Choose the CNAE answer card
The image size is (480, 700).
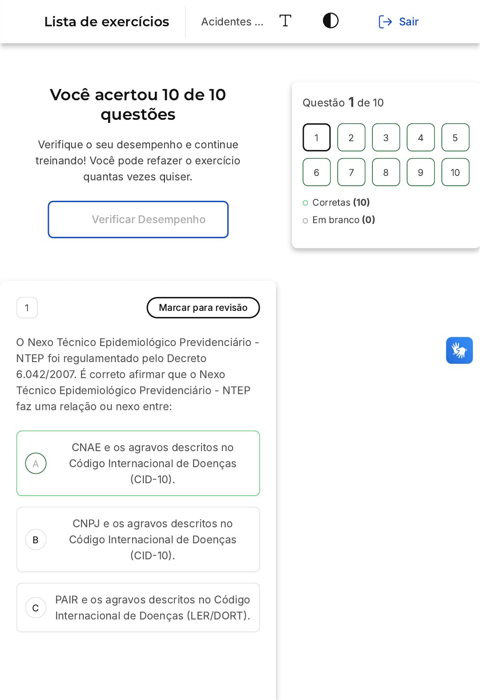153,463
